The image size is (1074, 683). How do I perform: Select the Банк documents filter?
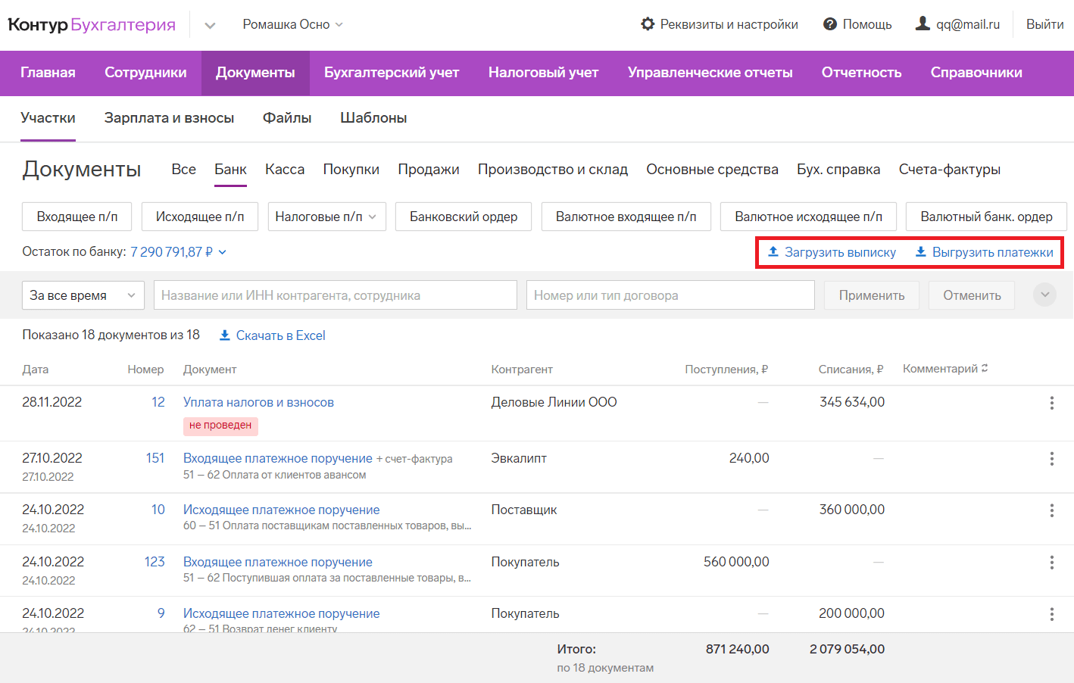(x=230, y=170)
